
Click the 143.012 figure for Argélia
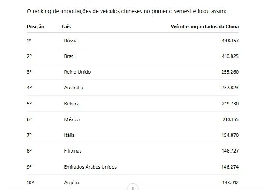point(231,183)
